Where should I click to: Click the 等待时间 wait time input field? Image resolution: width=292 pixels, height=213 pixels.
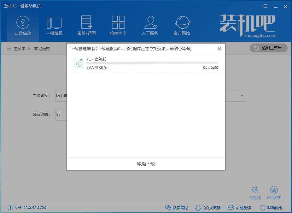coord(61,115)
